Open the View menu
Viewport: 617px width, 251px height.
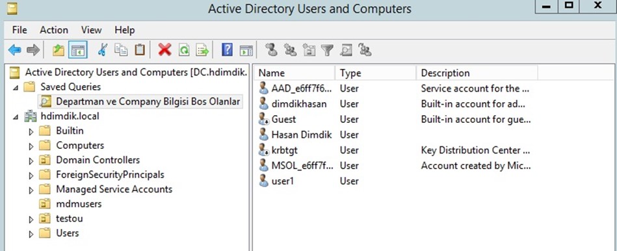point(91,30)
